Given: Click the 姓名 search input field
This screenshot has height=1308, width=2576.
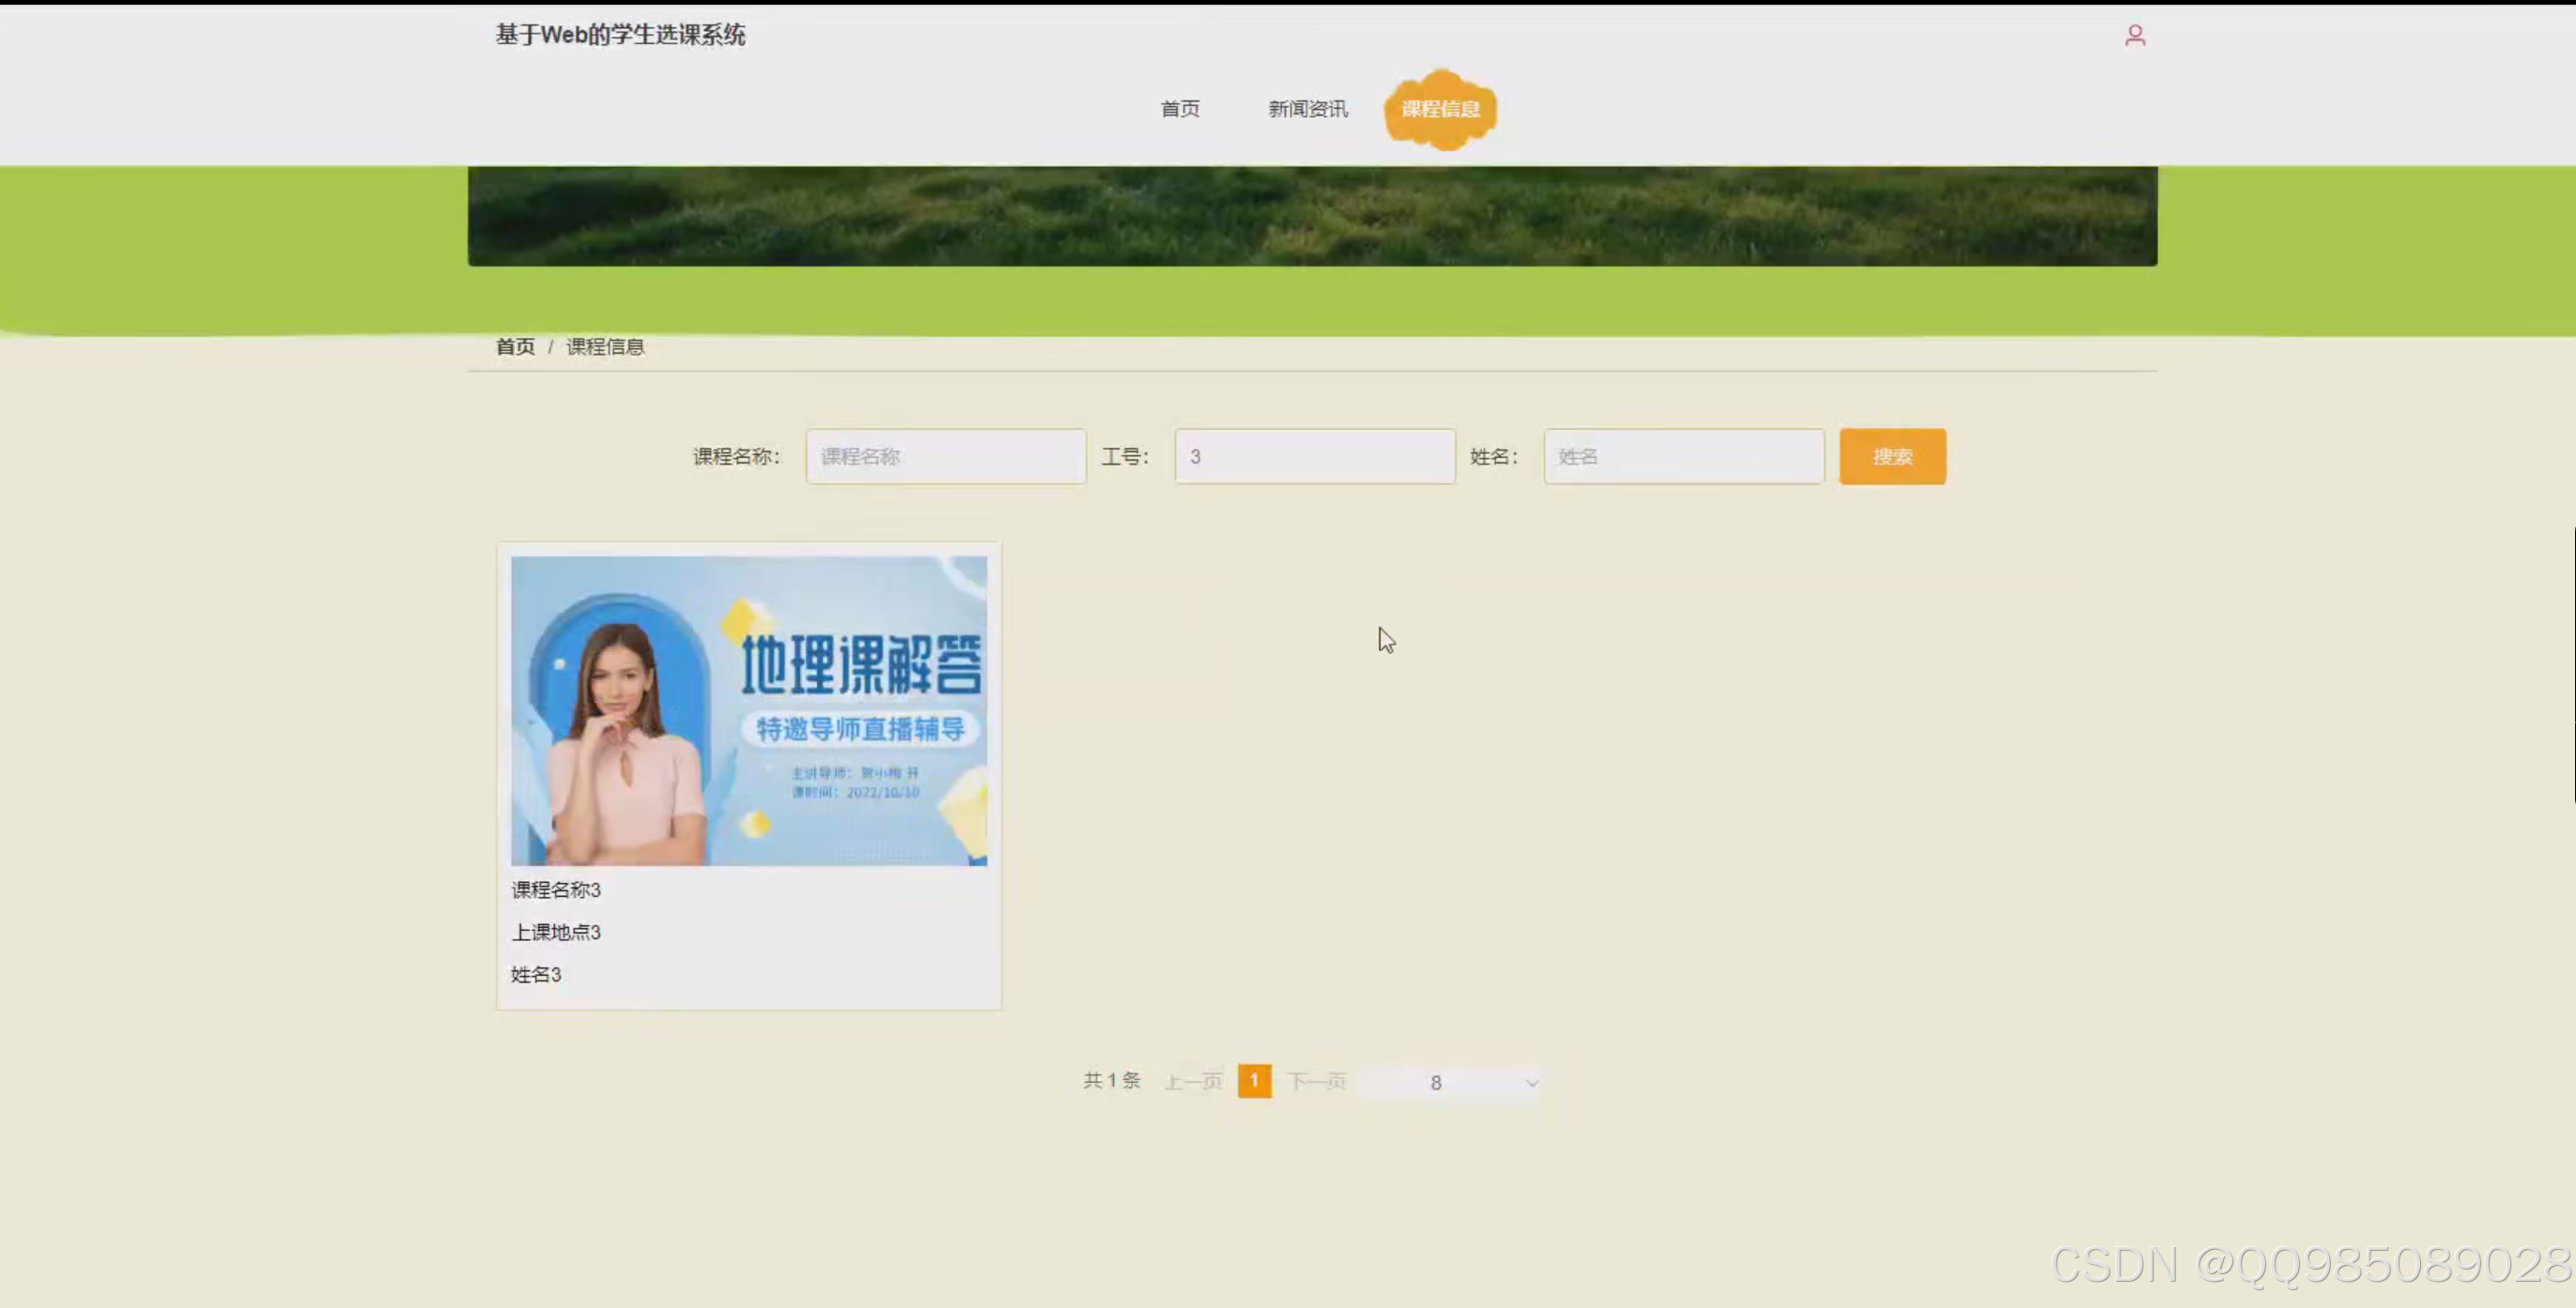Looking at the screenshot, I should (1683, 457).
